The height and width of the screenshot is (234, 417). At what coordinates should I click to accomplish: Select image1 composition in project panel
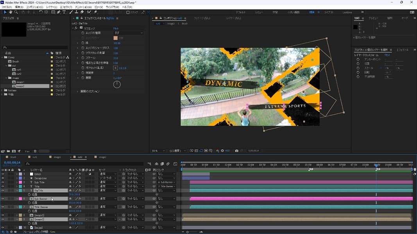pyautogui.click(x=20, y=82)
